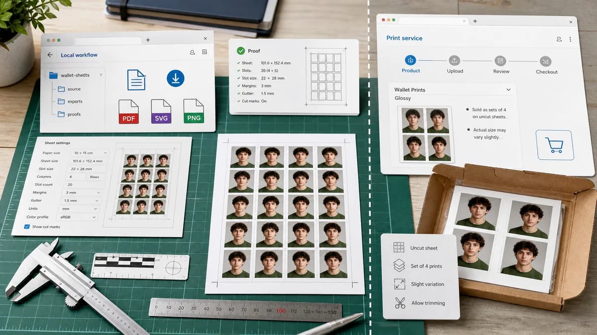The image size is (597, 335).
Task: Click the green Proof checkmark icon
Action: click(241, 51)
